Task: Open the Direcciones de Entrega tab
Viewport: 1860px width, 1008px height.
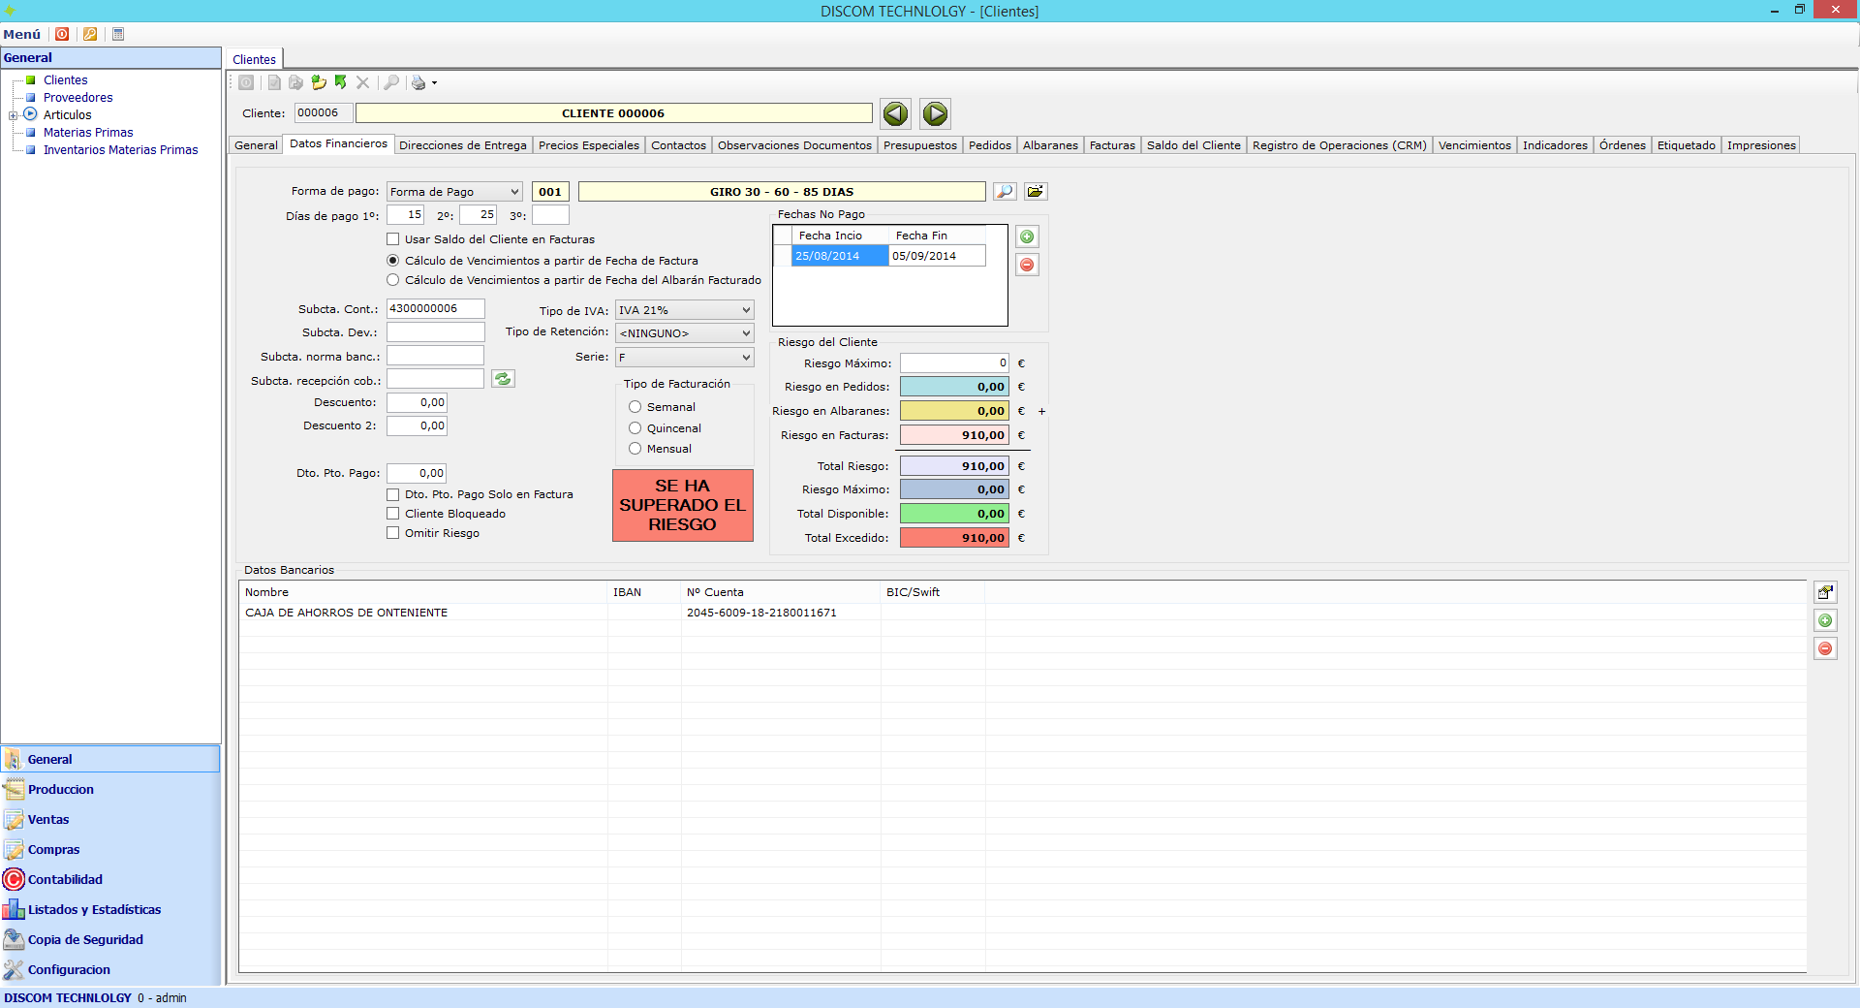Action: pyautogui.click(x=462, y=145)
